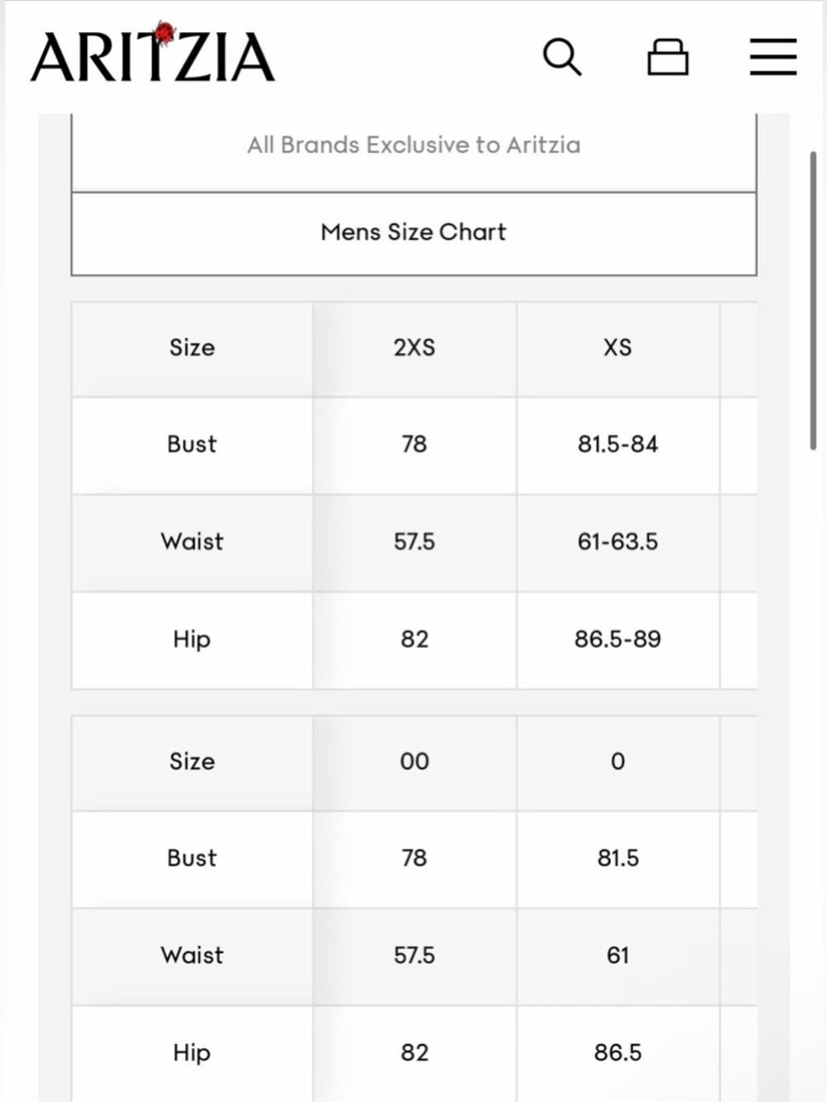Click the Waist row label in first table
This screenshot has width=827, height=1102.
point(192,542)
